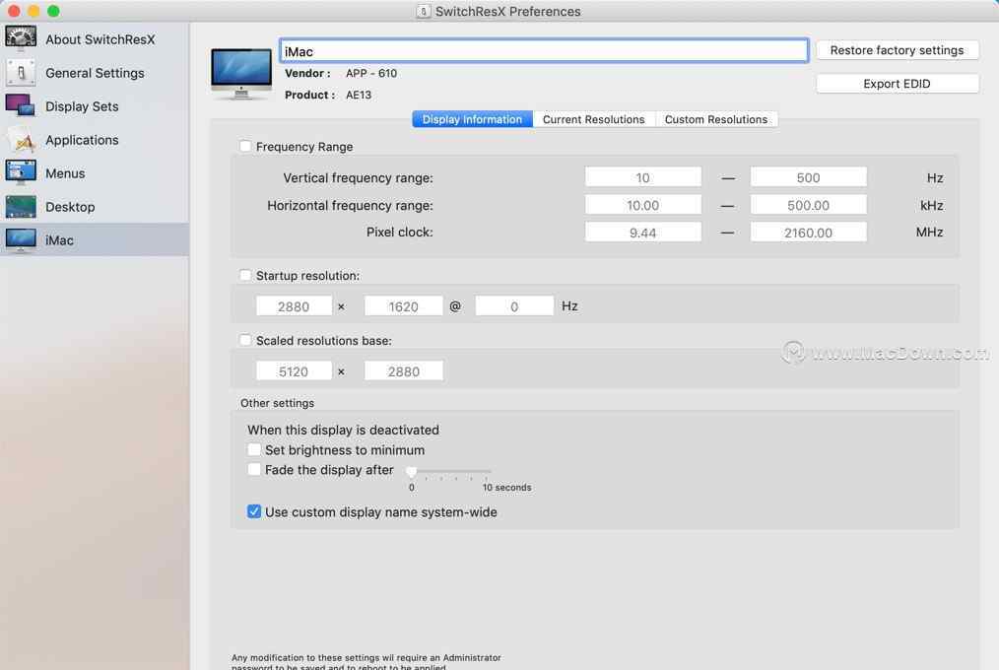Click the scaled base height field
This screenshot has height=670, width=999.
(x=403, y=371)
